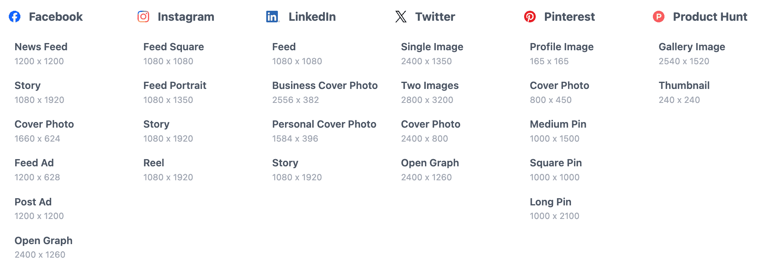Pick LinkedIn Business Cover Photo preset
Image resolution: width=778 pixels, height=272 pixels.
325,92
